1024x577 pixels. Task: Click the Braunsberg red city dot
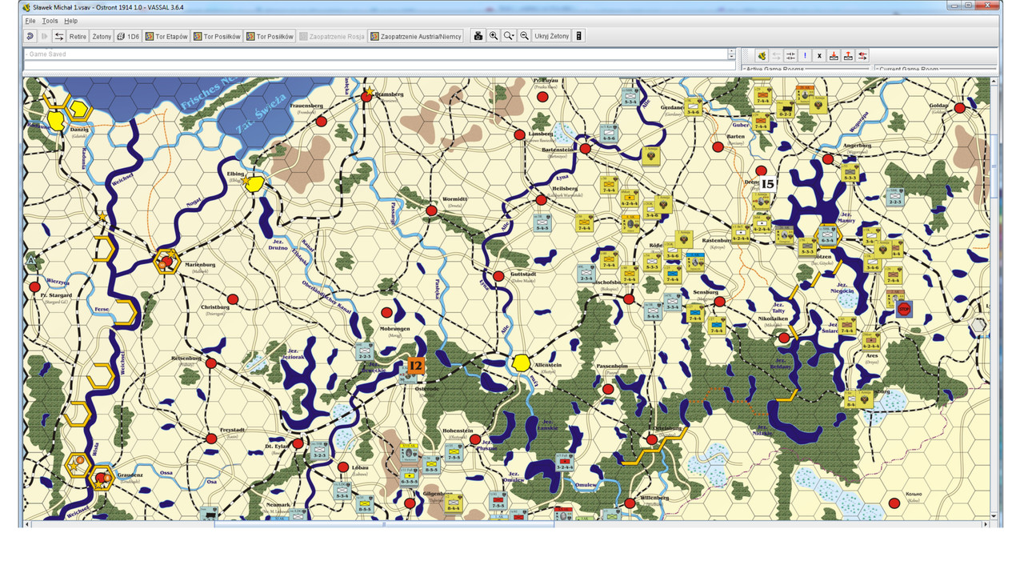[x=366, y=97]
